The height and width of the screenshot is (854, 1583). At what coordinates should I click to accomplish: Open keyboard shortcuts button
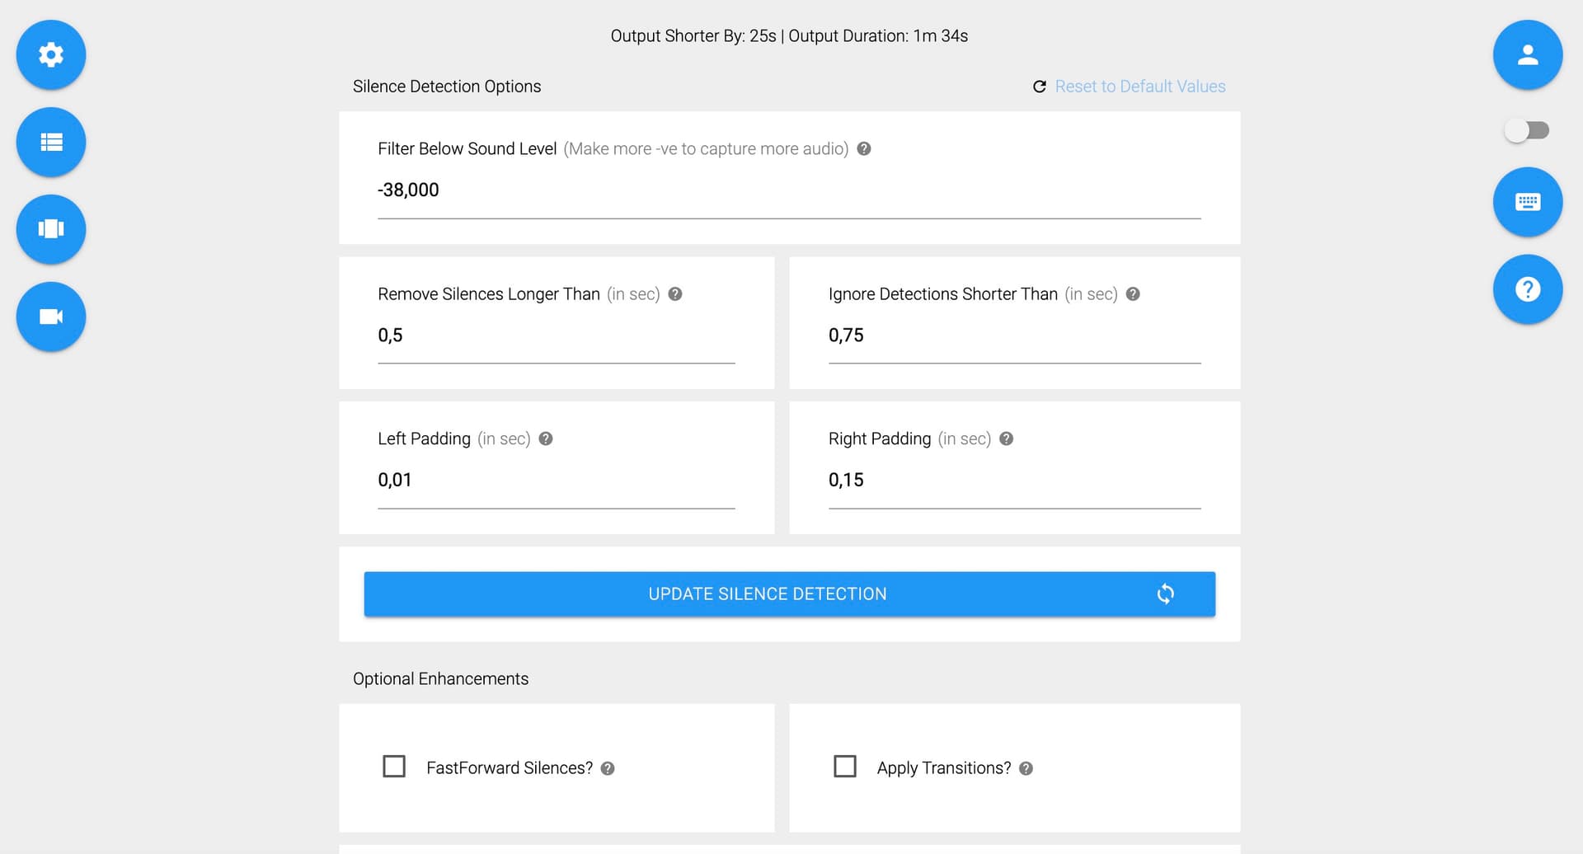[x=1527, y=202]
